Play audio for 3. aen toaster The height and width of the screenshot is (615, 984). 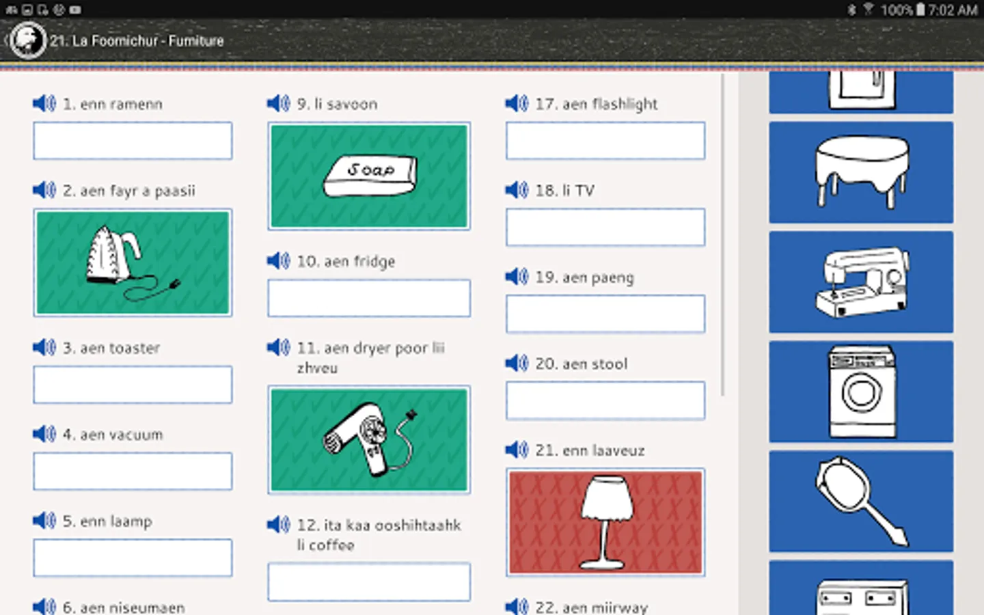[x=44, y=347]
